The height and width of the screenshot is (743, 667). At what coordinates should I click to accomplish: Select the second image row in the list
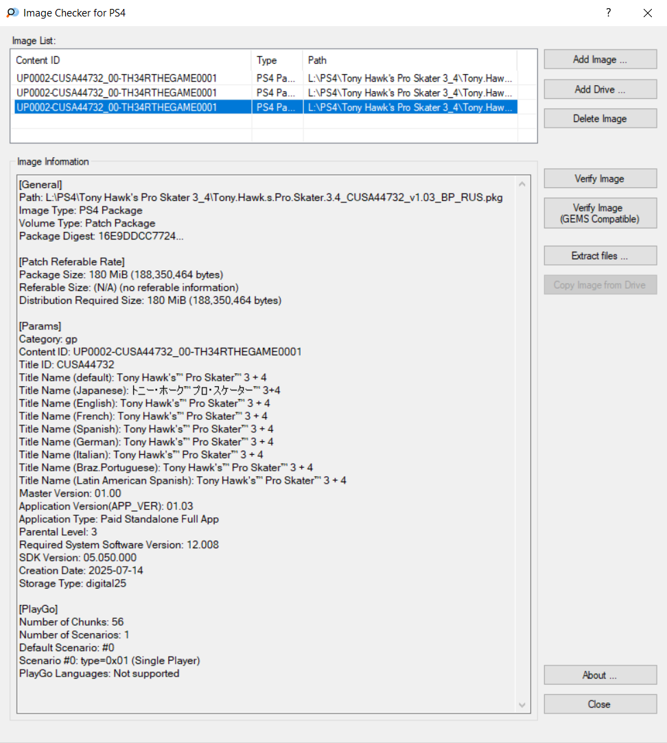pyautogui.click(x=266, y=93)
